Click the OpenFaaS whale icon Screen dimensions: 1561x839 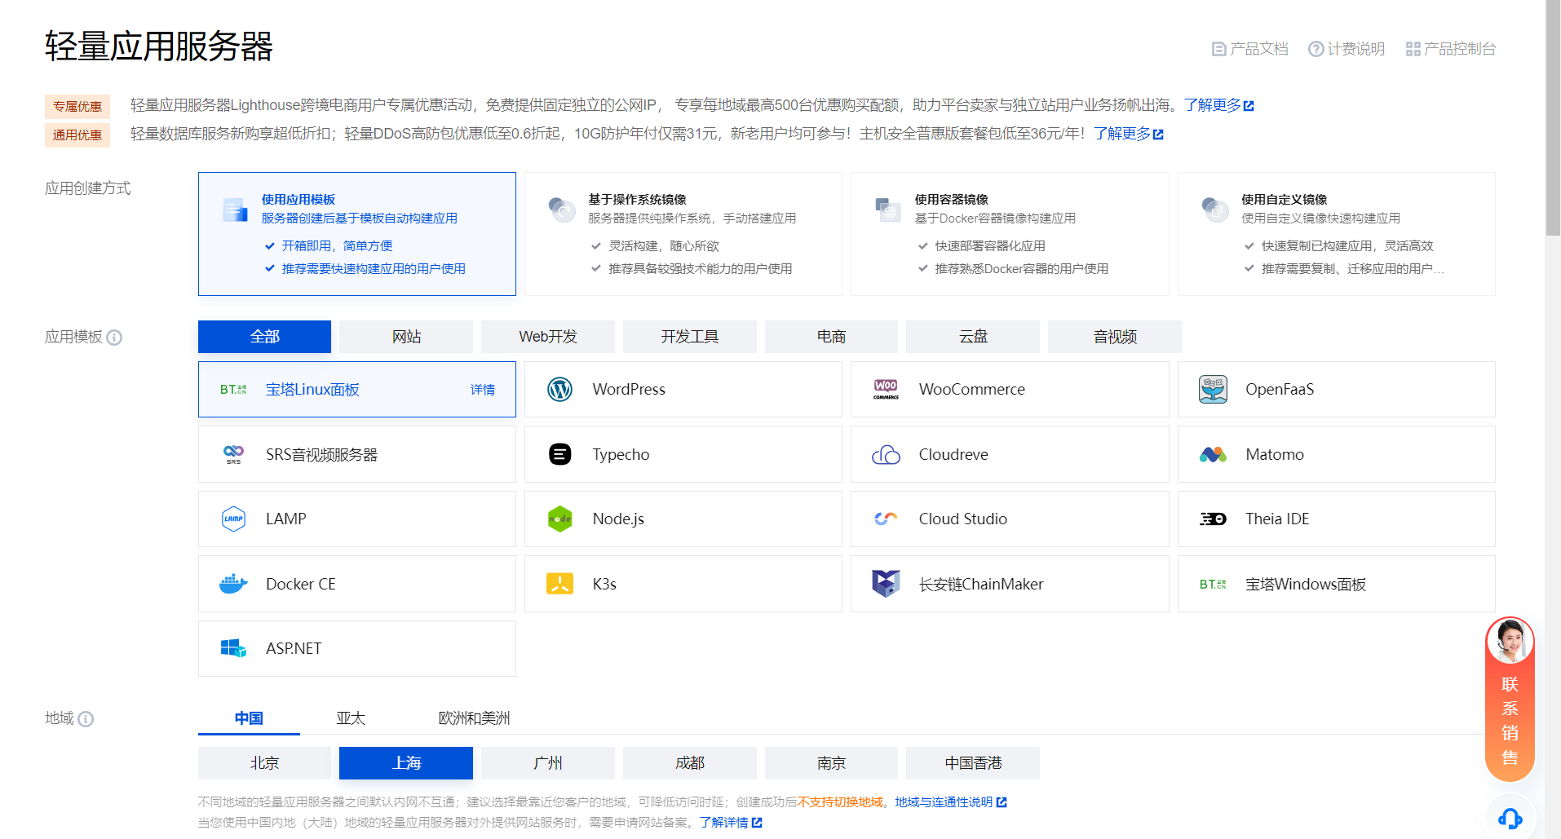[1213, 390]
